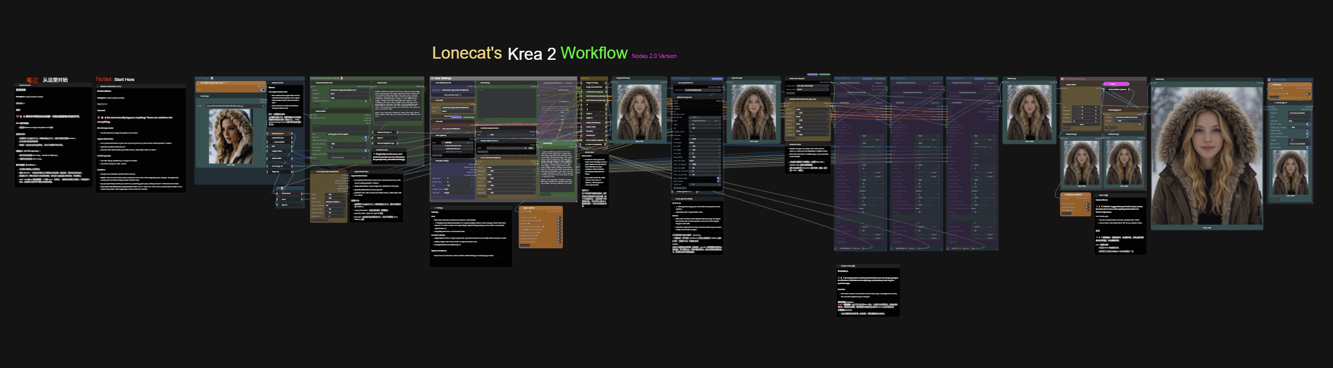Image resolution: width=1333 pixels, height=368 pixels.
Task: Select the Florence Prompt Assist group title
Action: coord(324,78)
